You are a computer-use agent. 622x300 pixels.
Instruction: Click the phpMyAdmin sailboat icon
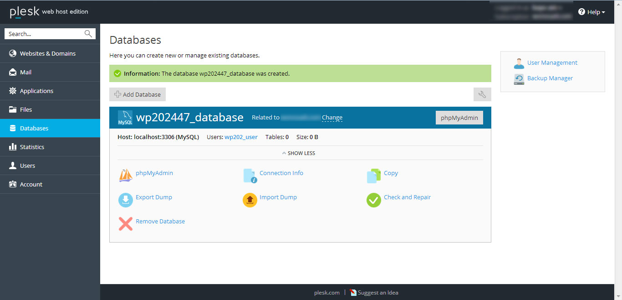tap(126, 176)
